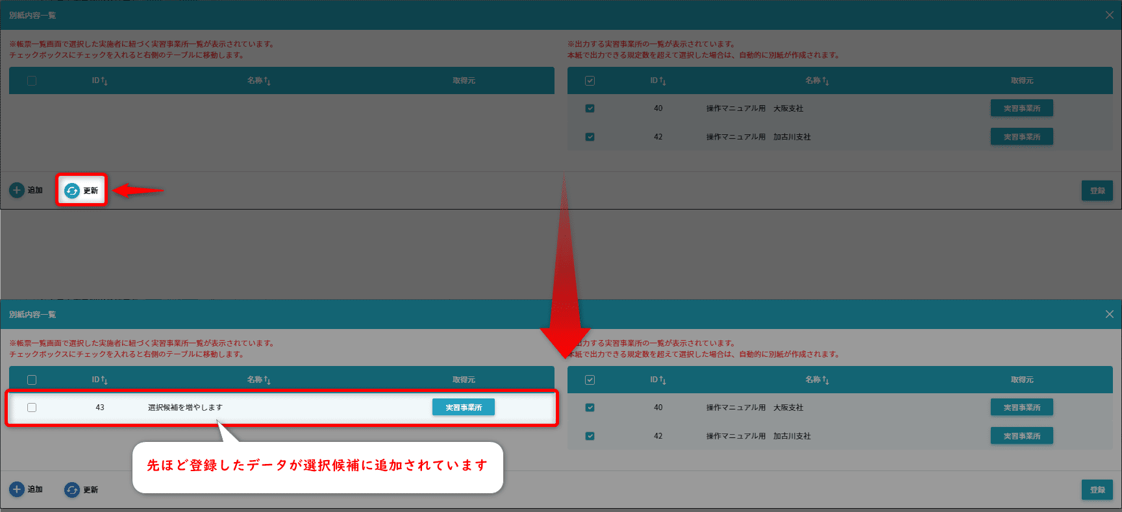Screen dimensions: 1122x512
Task: Click 実習事業所 button on row 43
Action: point(463,408)
